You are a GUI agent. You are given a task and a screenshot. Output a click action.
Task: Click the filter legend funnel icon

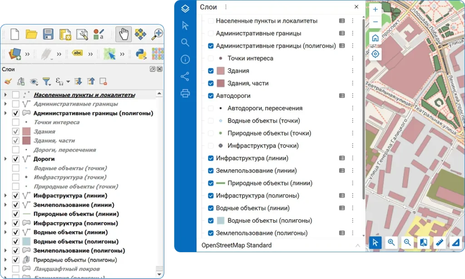click(46, 82)
